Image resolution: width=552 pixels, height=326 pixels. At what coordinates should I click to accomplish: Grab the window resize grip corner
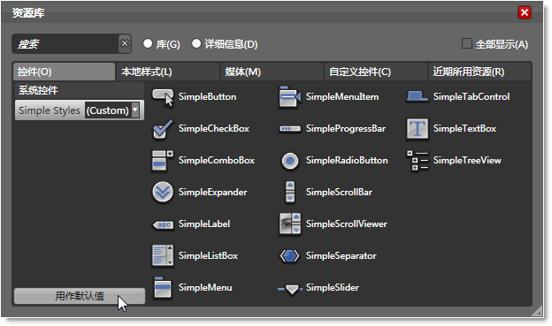(537, 311)
